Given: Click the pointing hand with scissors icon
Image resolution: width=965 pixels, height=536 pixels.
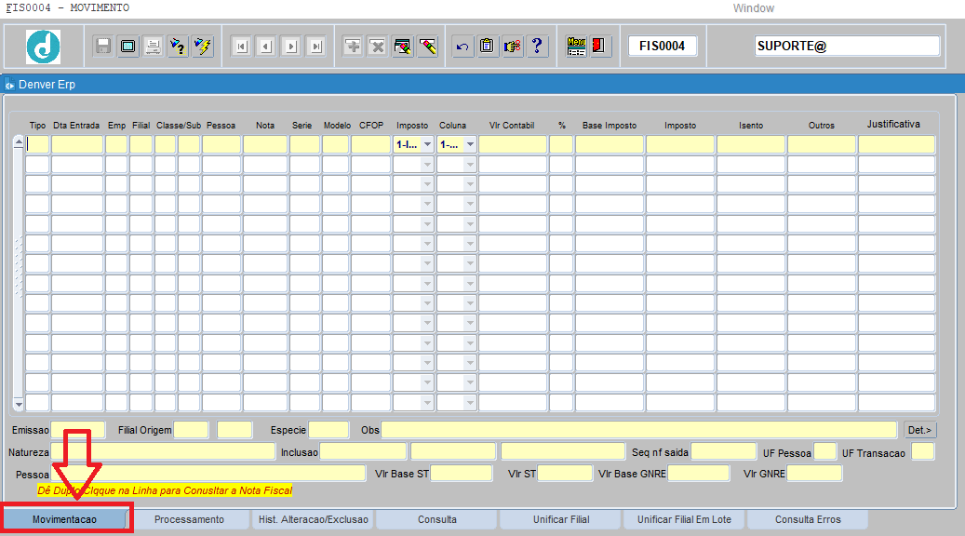Looking at the screenshot, I should coord(512,47).
